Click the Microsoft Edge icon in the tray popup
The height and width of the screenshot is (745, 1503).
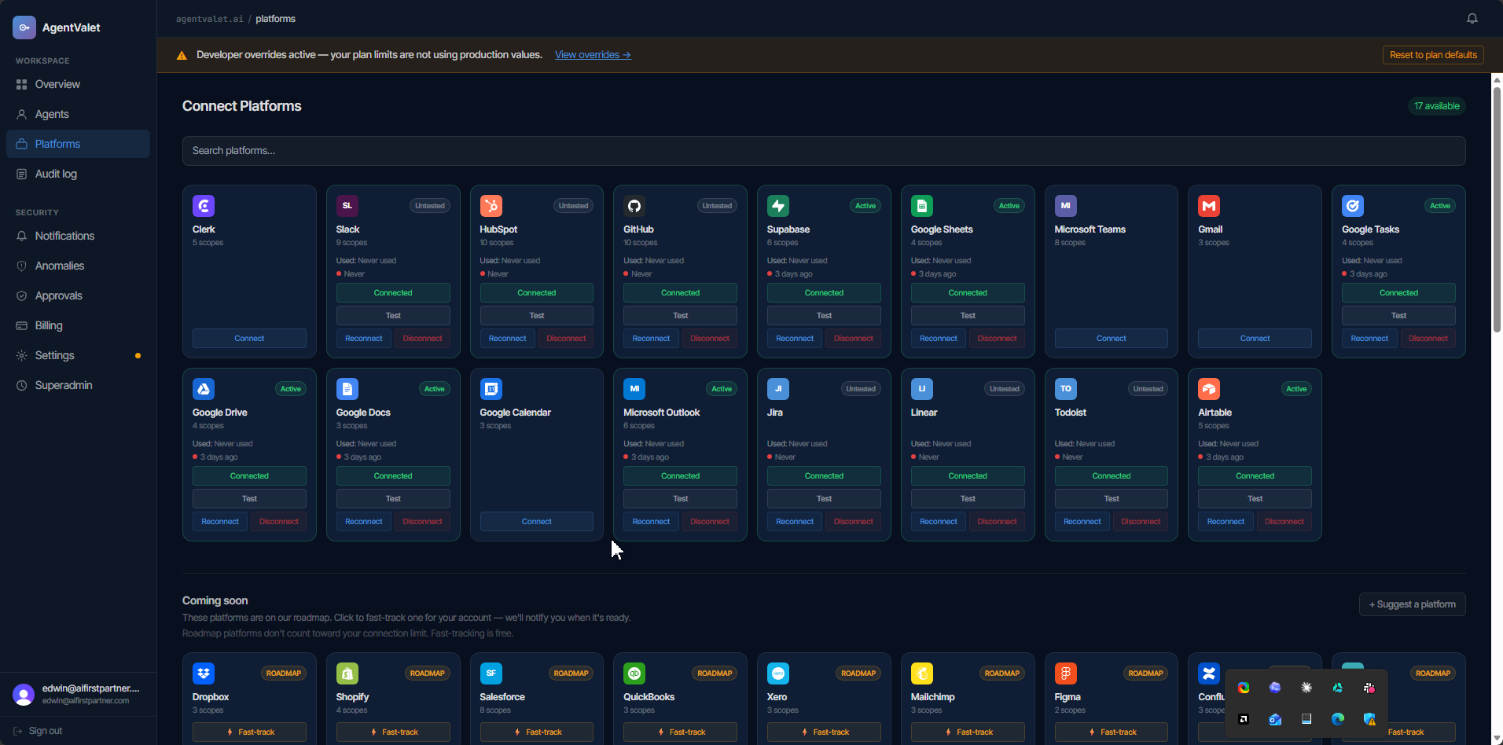[x=1338, y=719]
